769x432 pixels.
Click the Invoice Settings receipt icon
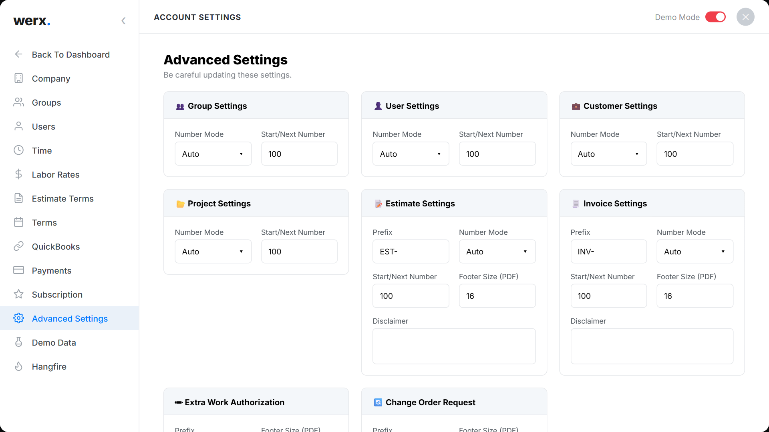576,204
